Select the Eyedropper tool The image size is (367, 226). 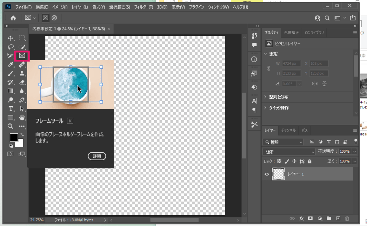11,65
